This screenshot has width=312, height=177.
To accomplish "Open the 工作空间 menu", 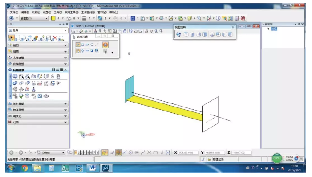I will [88, 12].
